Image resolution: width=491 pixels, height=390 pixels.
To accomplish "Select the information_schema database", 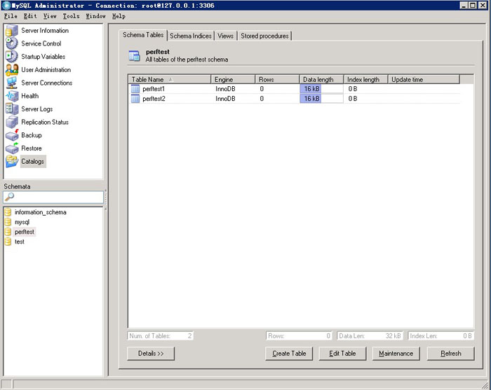I will click(x=40, y=212).
